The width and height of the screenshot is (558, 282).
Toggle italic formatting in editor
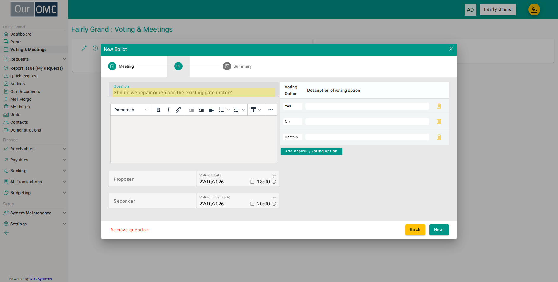tap(168, 110)
